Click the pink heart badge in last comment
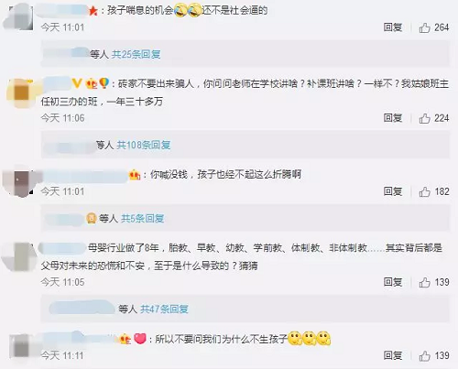 140,339
